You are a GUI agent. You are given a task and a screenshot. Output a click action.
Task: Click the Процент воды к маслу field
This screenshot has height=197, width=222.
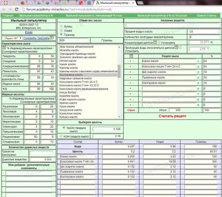click(204, 31)
